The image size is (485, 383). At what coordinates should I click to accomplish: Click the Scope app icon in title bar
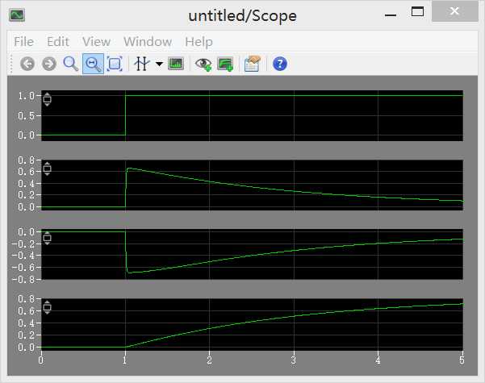tap(17, 15)
